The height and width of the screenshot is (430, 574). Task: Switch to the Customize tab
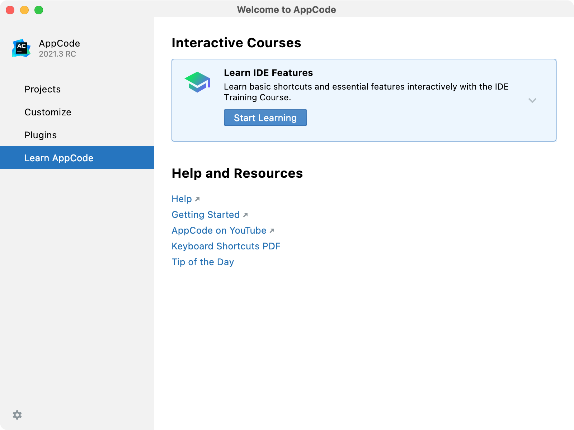(x=48, y=112)
